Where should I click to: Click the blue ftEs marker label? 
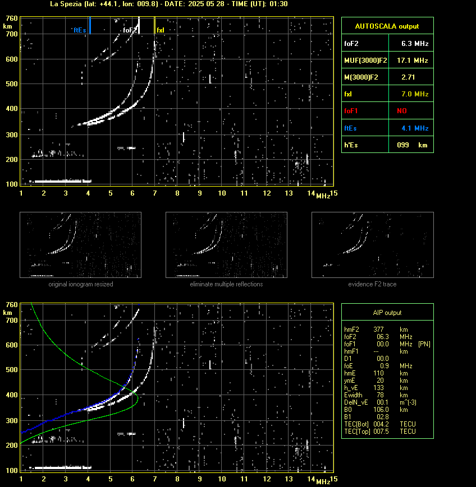pyautogui.click(x=80, y=30)
